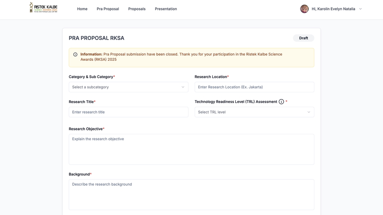
Task: Click the PRA PROPOSAL RKSA heading
Action: (x=97, y=38)
